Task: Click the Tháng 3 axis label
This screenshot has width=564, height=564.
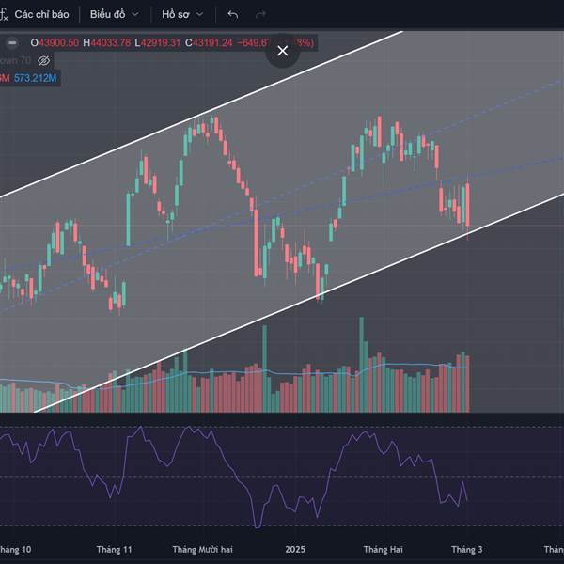Action: pos(467,550)
